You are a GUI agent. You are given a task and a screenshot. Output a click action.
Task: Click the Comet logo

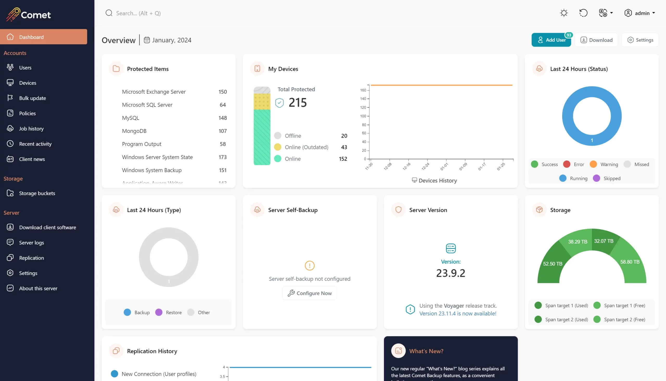29,14
